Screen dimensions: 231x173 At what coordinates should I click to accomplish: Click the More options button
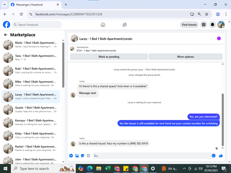click(186, 57)
